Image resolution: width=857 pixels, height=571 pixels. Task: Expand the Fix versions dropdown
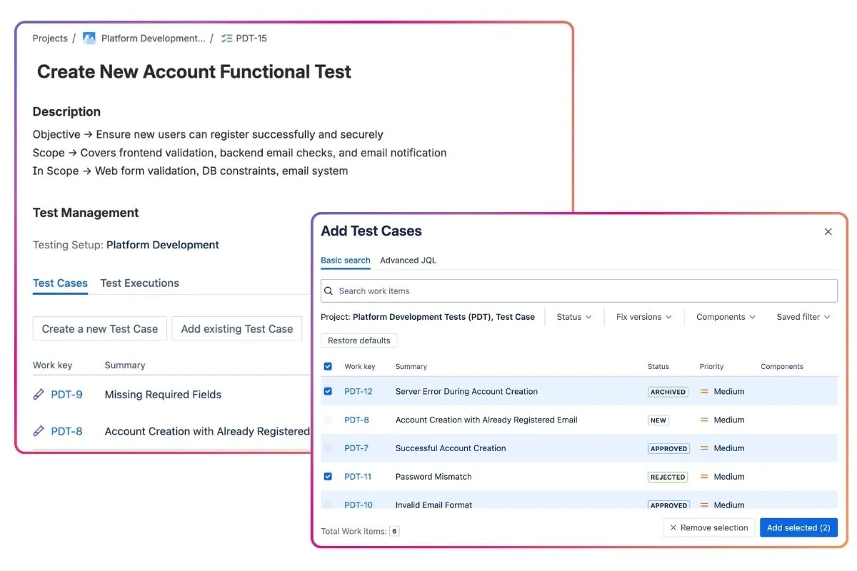click(643, 317)
